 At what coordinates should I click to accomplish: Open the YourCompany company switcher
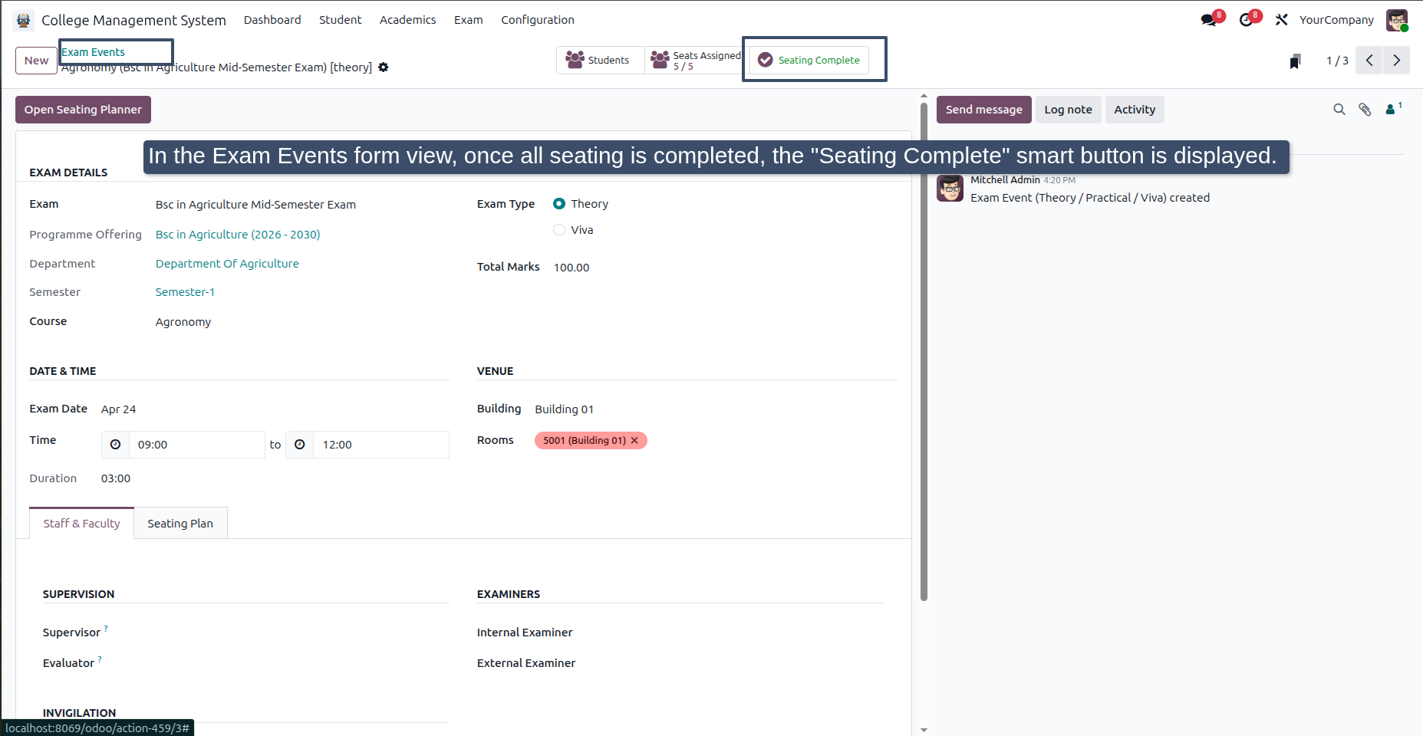pos(1336,20)
